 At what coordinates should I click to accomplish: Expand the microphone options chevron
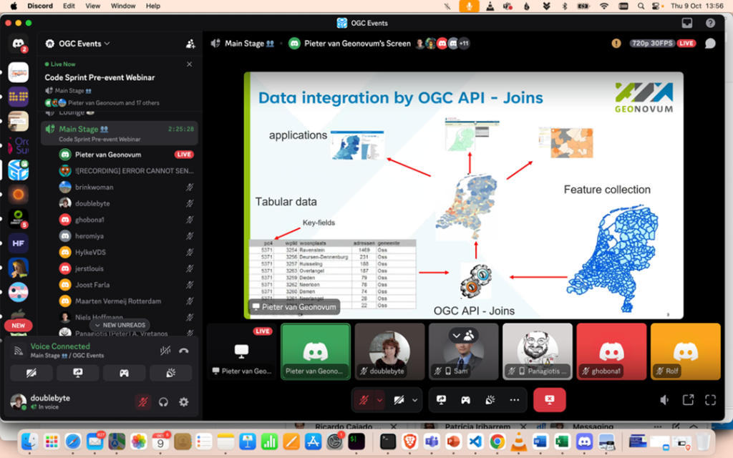[x=379, y=400]
